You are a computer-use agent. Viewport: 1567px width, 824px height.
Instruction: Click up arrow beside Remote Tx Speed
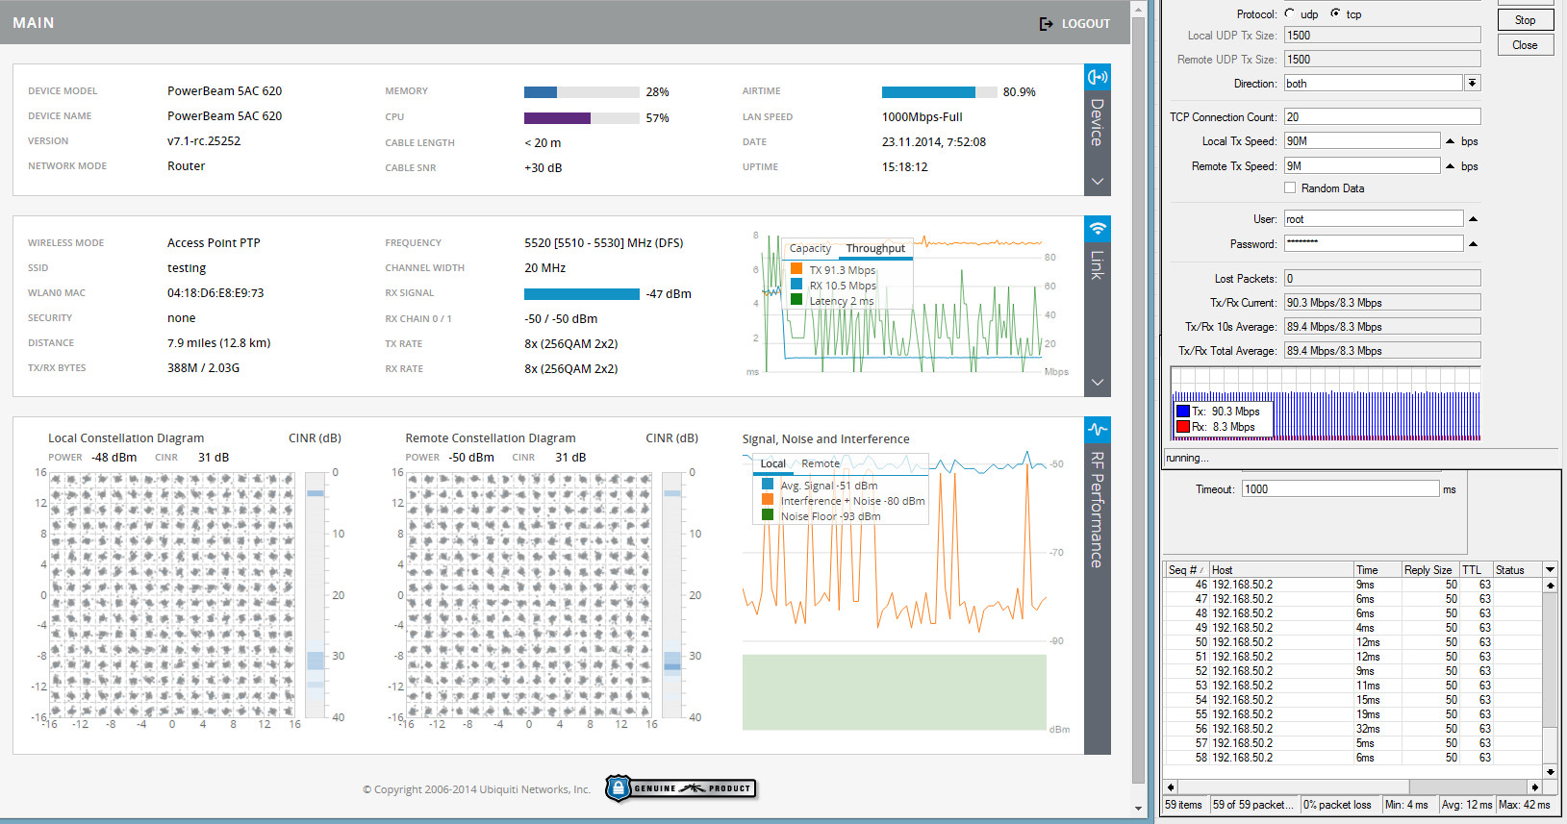point(1451,166)
